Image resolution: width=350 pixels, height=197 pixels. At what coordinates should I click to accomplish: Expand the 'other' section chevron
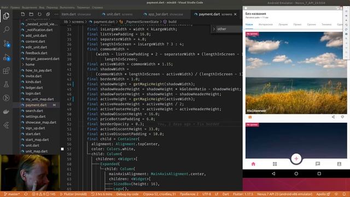click(x=214, y=29)
